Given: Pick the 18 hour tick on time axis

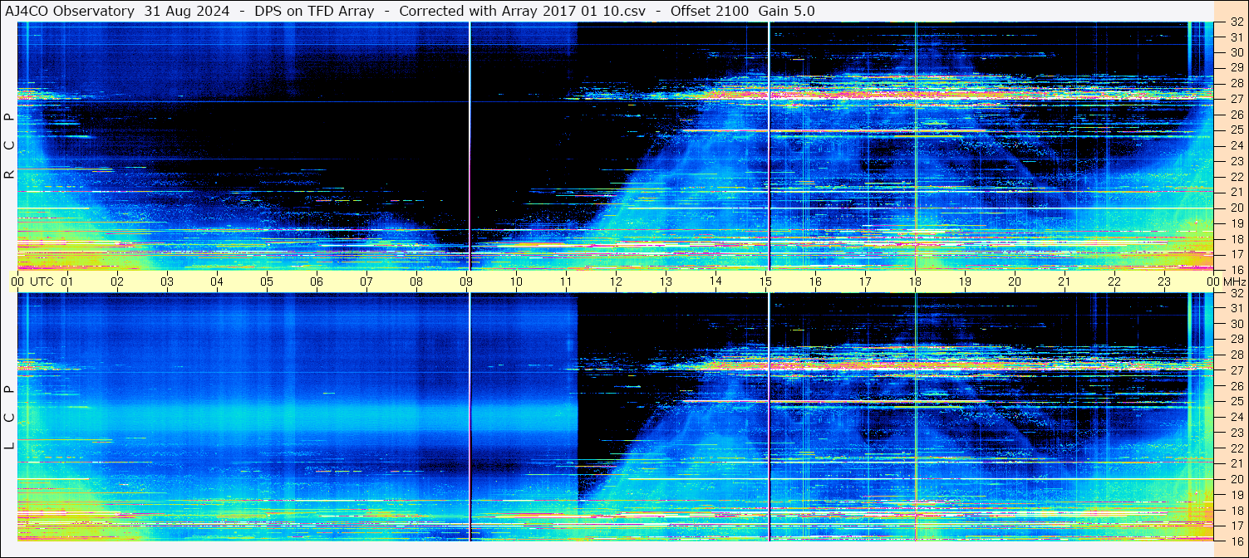Looking at the screenshot, I should coord(915,281).
